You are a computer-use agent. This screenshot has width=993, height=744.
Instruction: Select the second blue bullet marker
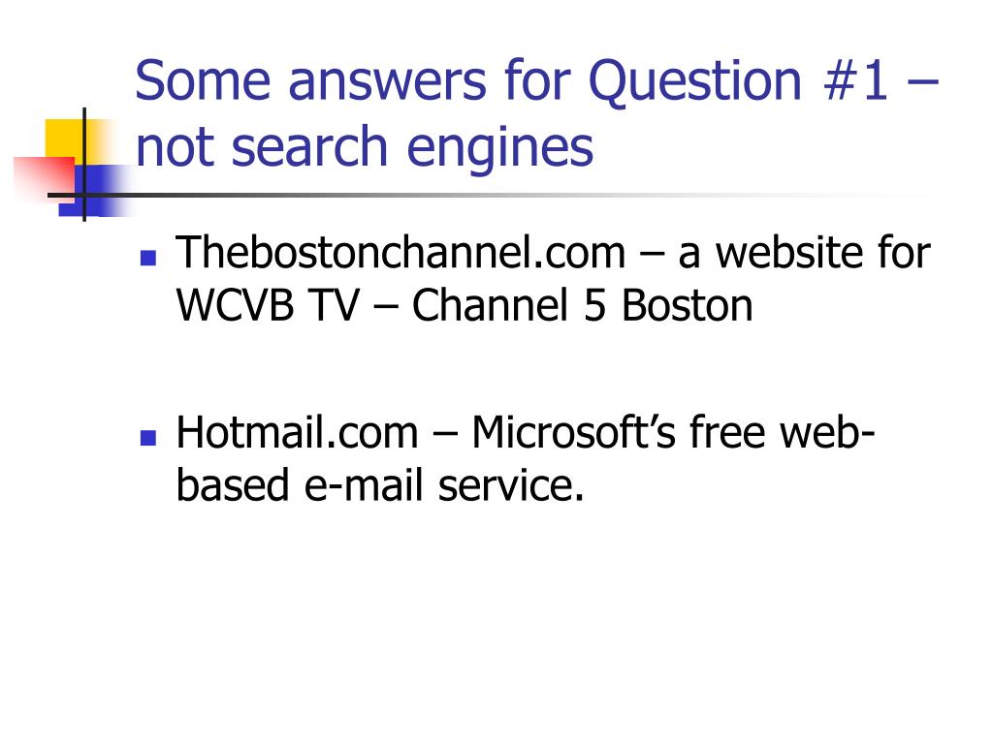click(x=148, y=438)
